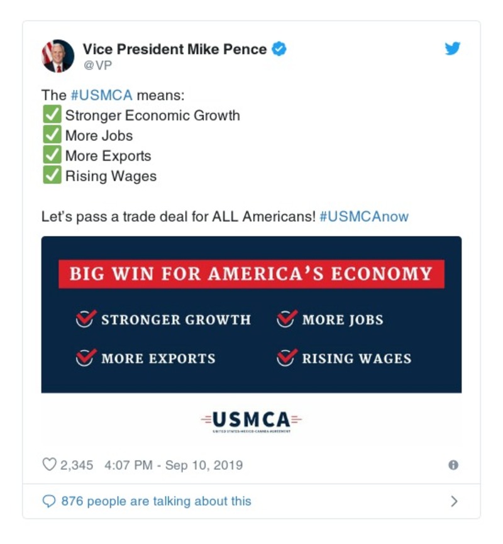Click the 2,345 likes count
The height and width of the screenshot is (544, 503).
tap(76, 465)
